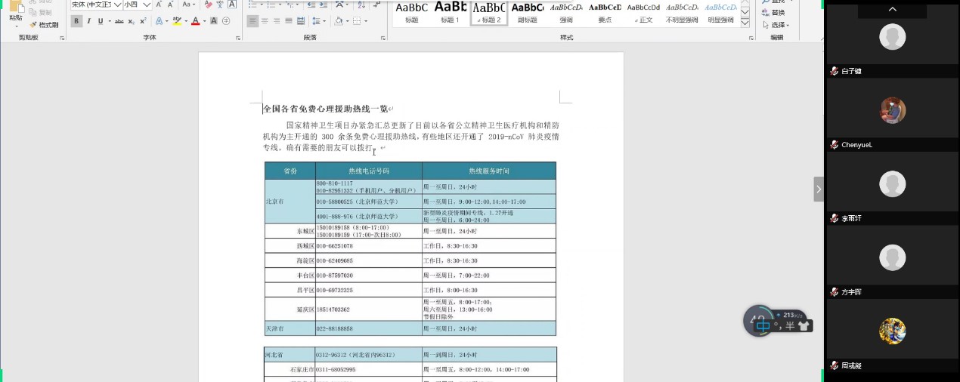Toggle Bold formatting
Image resolution: width=960 pixels, height=382 pixels.
[x=76, y=21]
